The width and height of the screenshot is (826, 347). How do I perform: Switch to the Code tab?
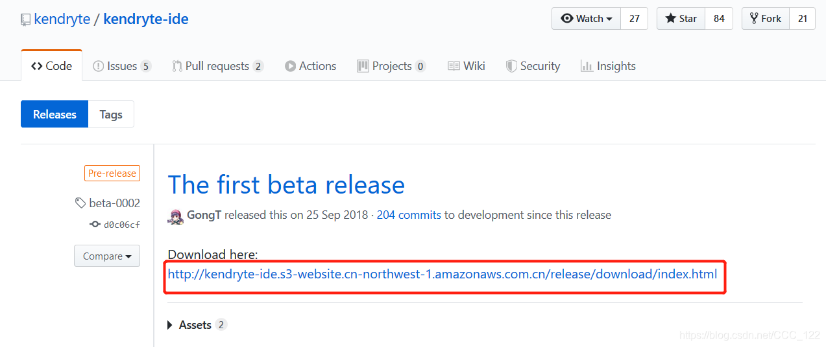pos(52,65)
